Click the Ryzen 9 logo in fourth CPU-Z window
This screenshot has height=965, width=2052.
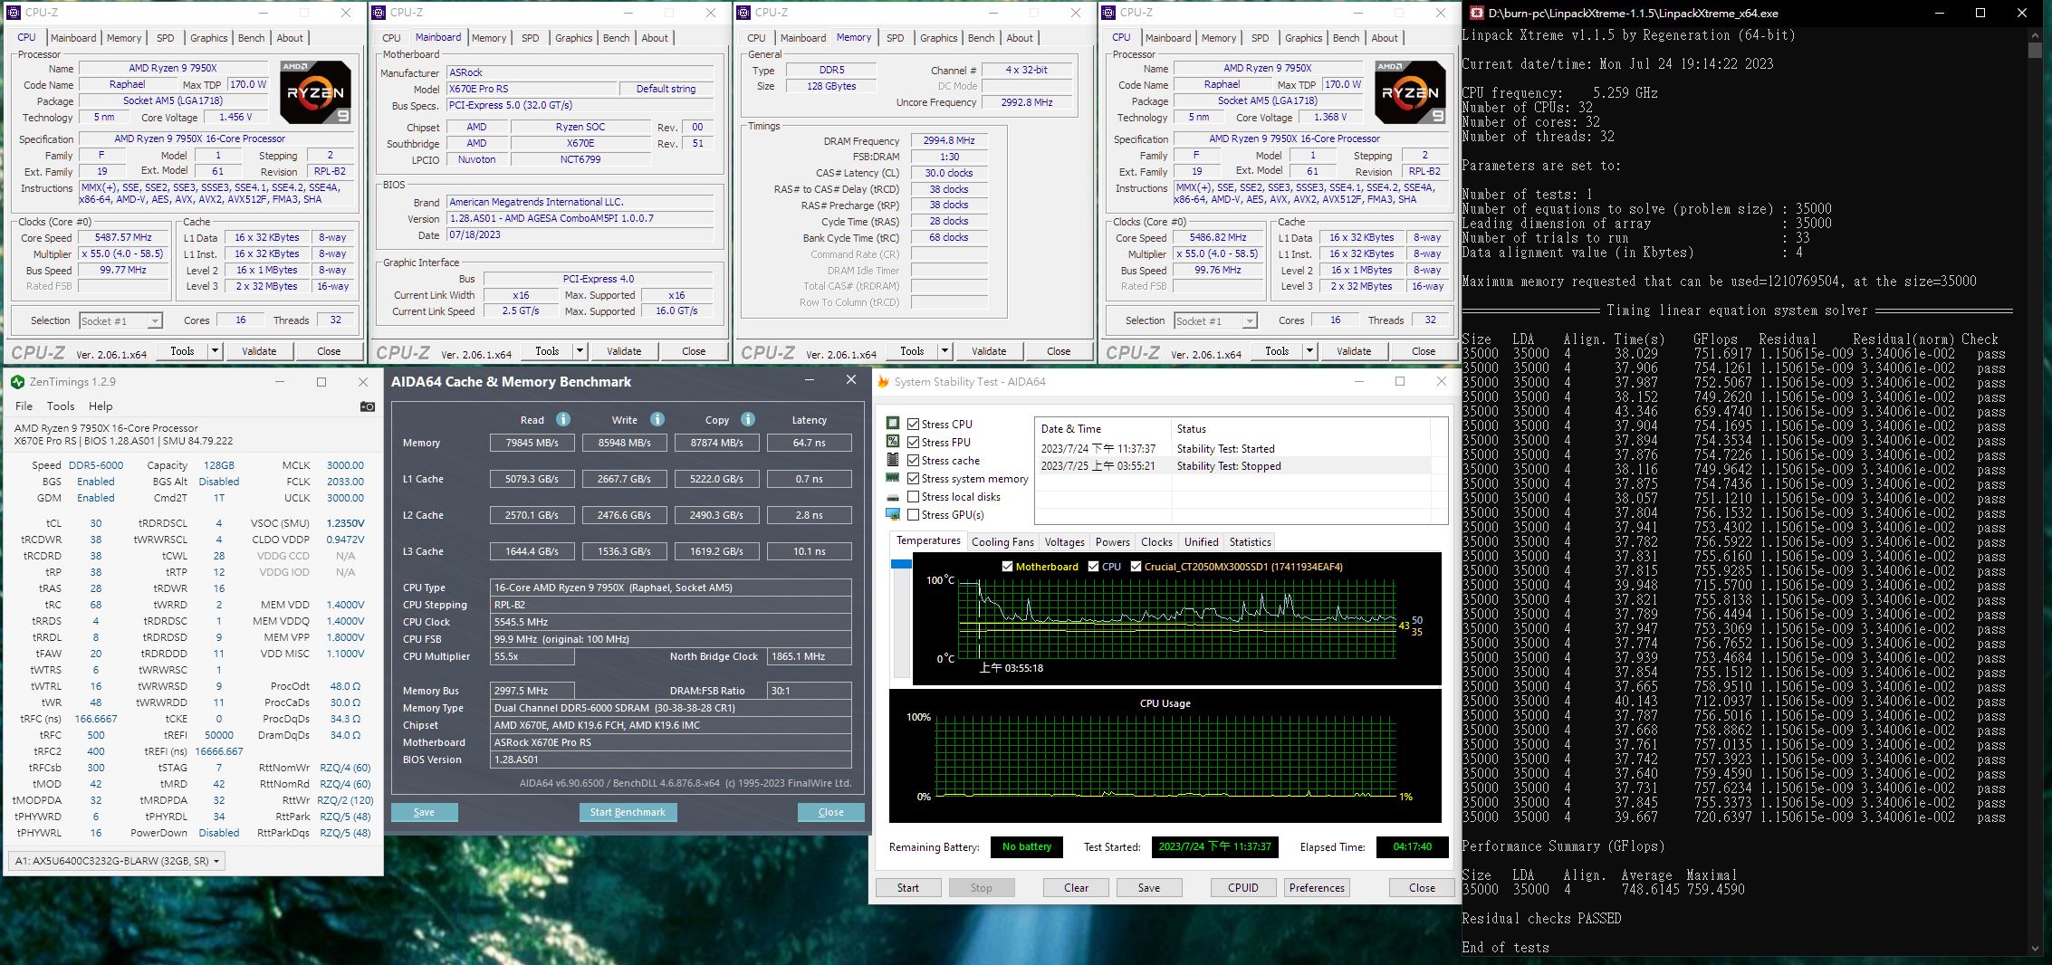pyautogui.click(x=1410, y=92)
